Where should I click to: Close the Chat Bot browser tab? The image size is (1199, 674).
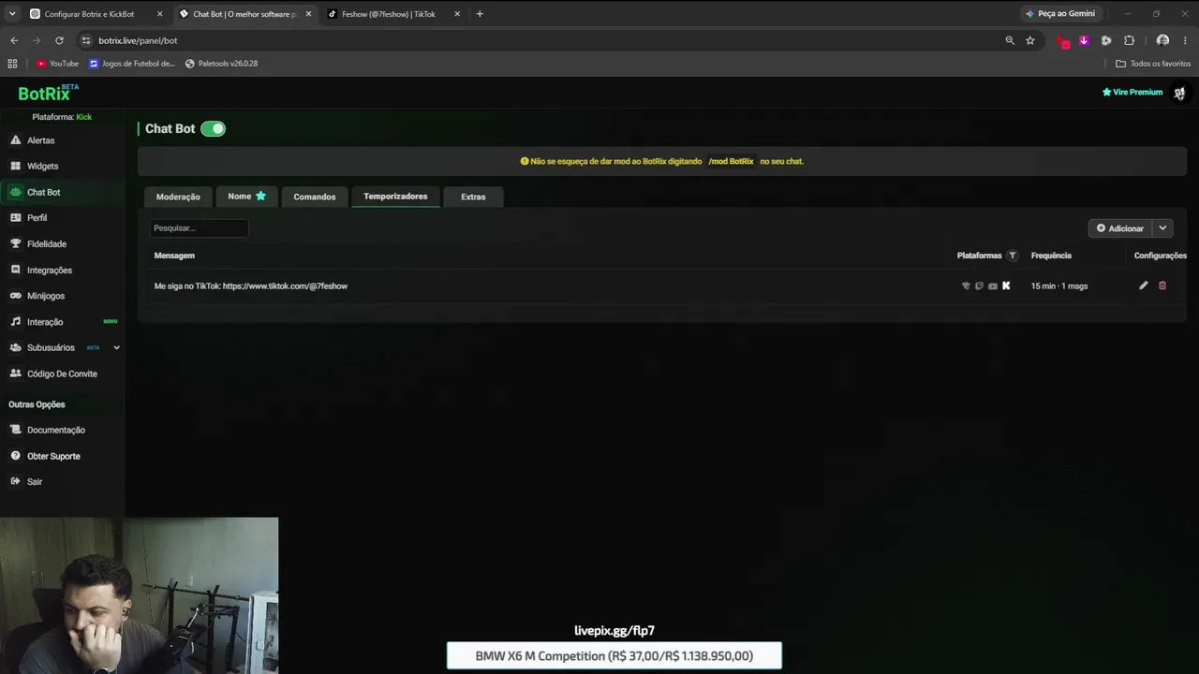[x=308, y=14]
